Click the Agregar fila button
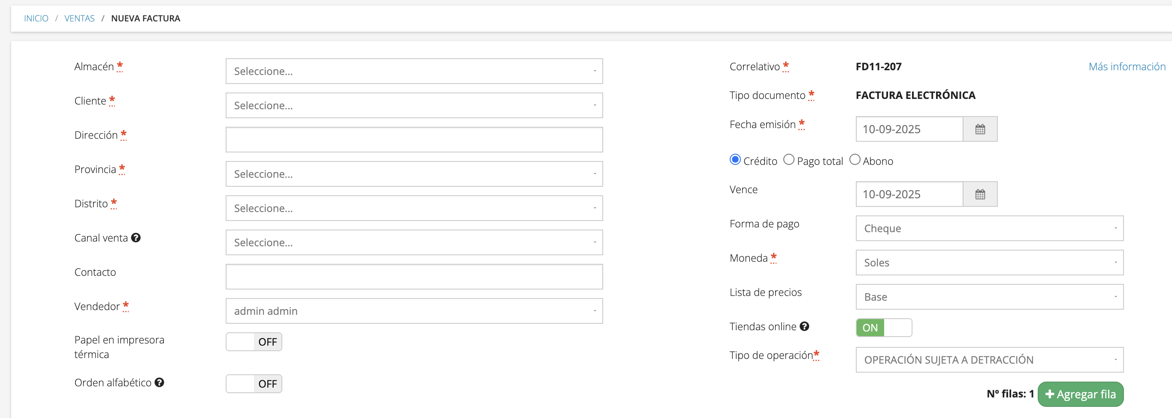Screen dimensions: 1172x418 (x=1081, y=394)
